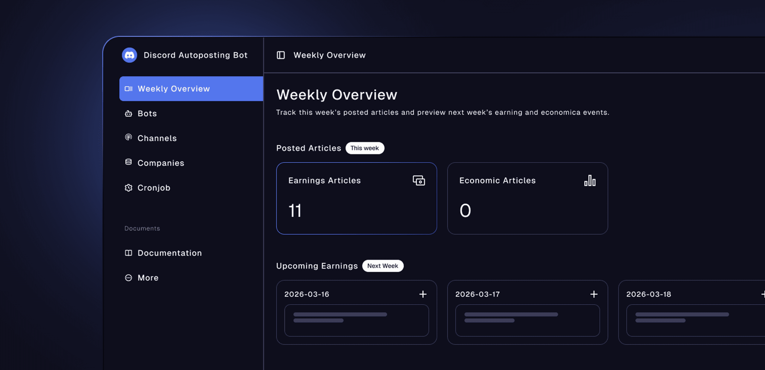
Task: Switch to Weekly Overview in the sidebar
Action: click(173, 88)
